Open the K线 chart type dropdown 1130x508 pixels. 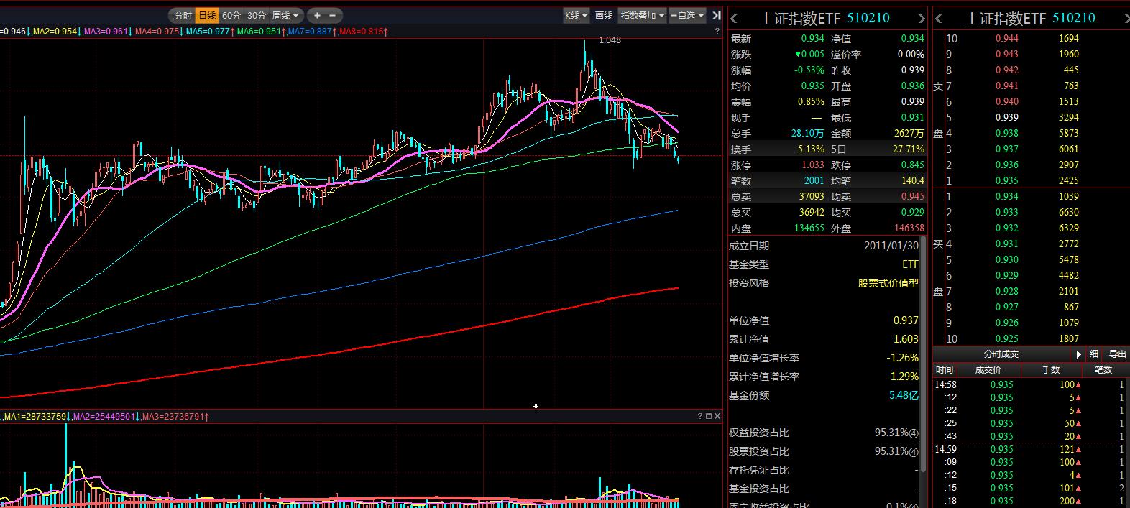(576, 15)
